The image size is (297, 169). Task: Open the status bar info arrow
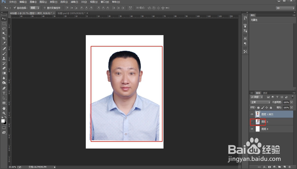coord(55,167)
